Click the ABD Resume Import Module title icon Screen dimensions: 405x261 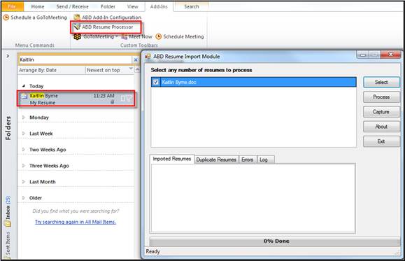[148, 57]
